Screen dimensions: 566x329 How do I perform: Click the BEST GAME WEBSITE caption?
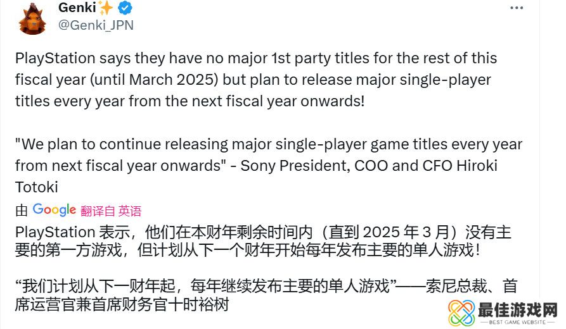click(x=518, y=323)
